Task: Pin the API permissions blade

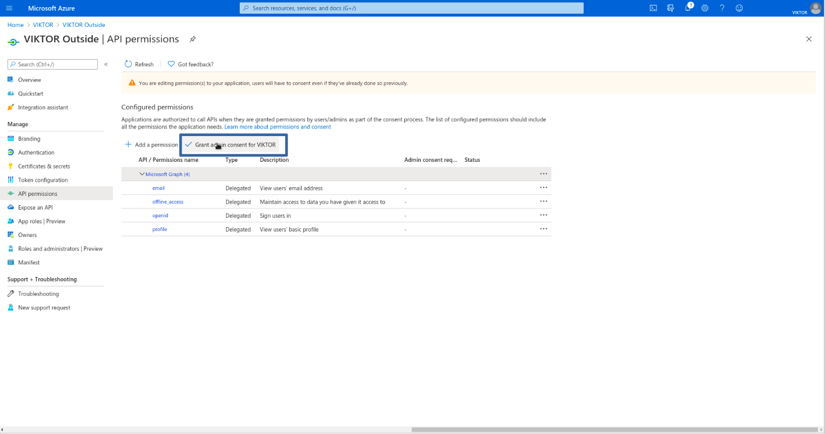Action: pyautogui.click(x=193, y=40)
